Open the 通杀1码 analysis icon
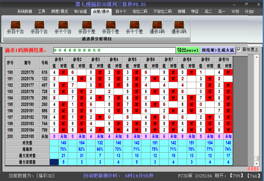264x181 pixels. 157,27
